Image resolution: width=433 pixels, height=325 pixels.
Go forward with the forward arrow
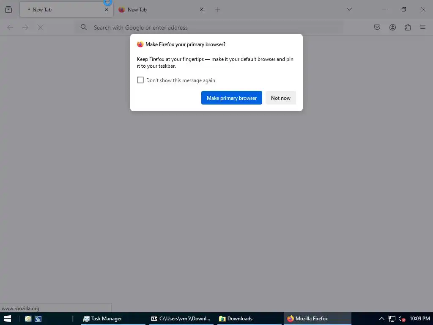(x=25, y=28)
